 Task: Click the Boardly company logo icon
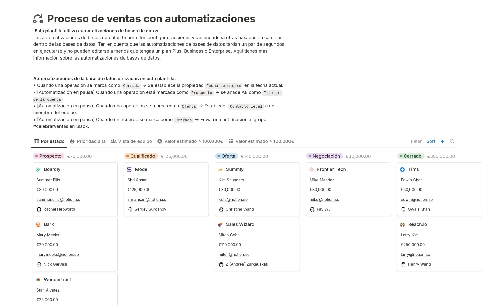point(38,170)
